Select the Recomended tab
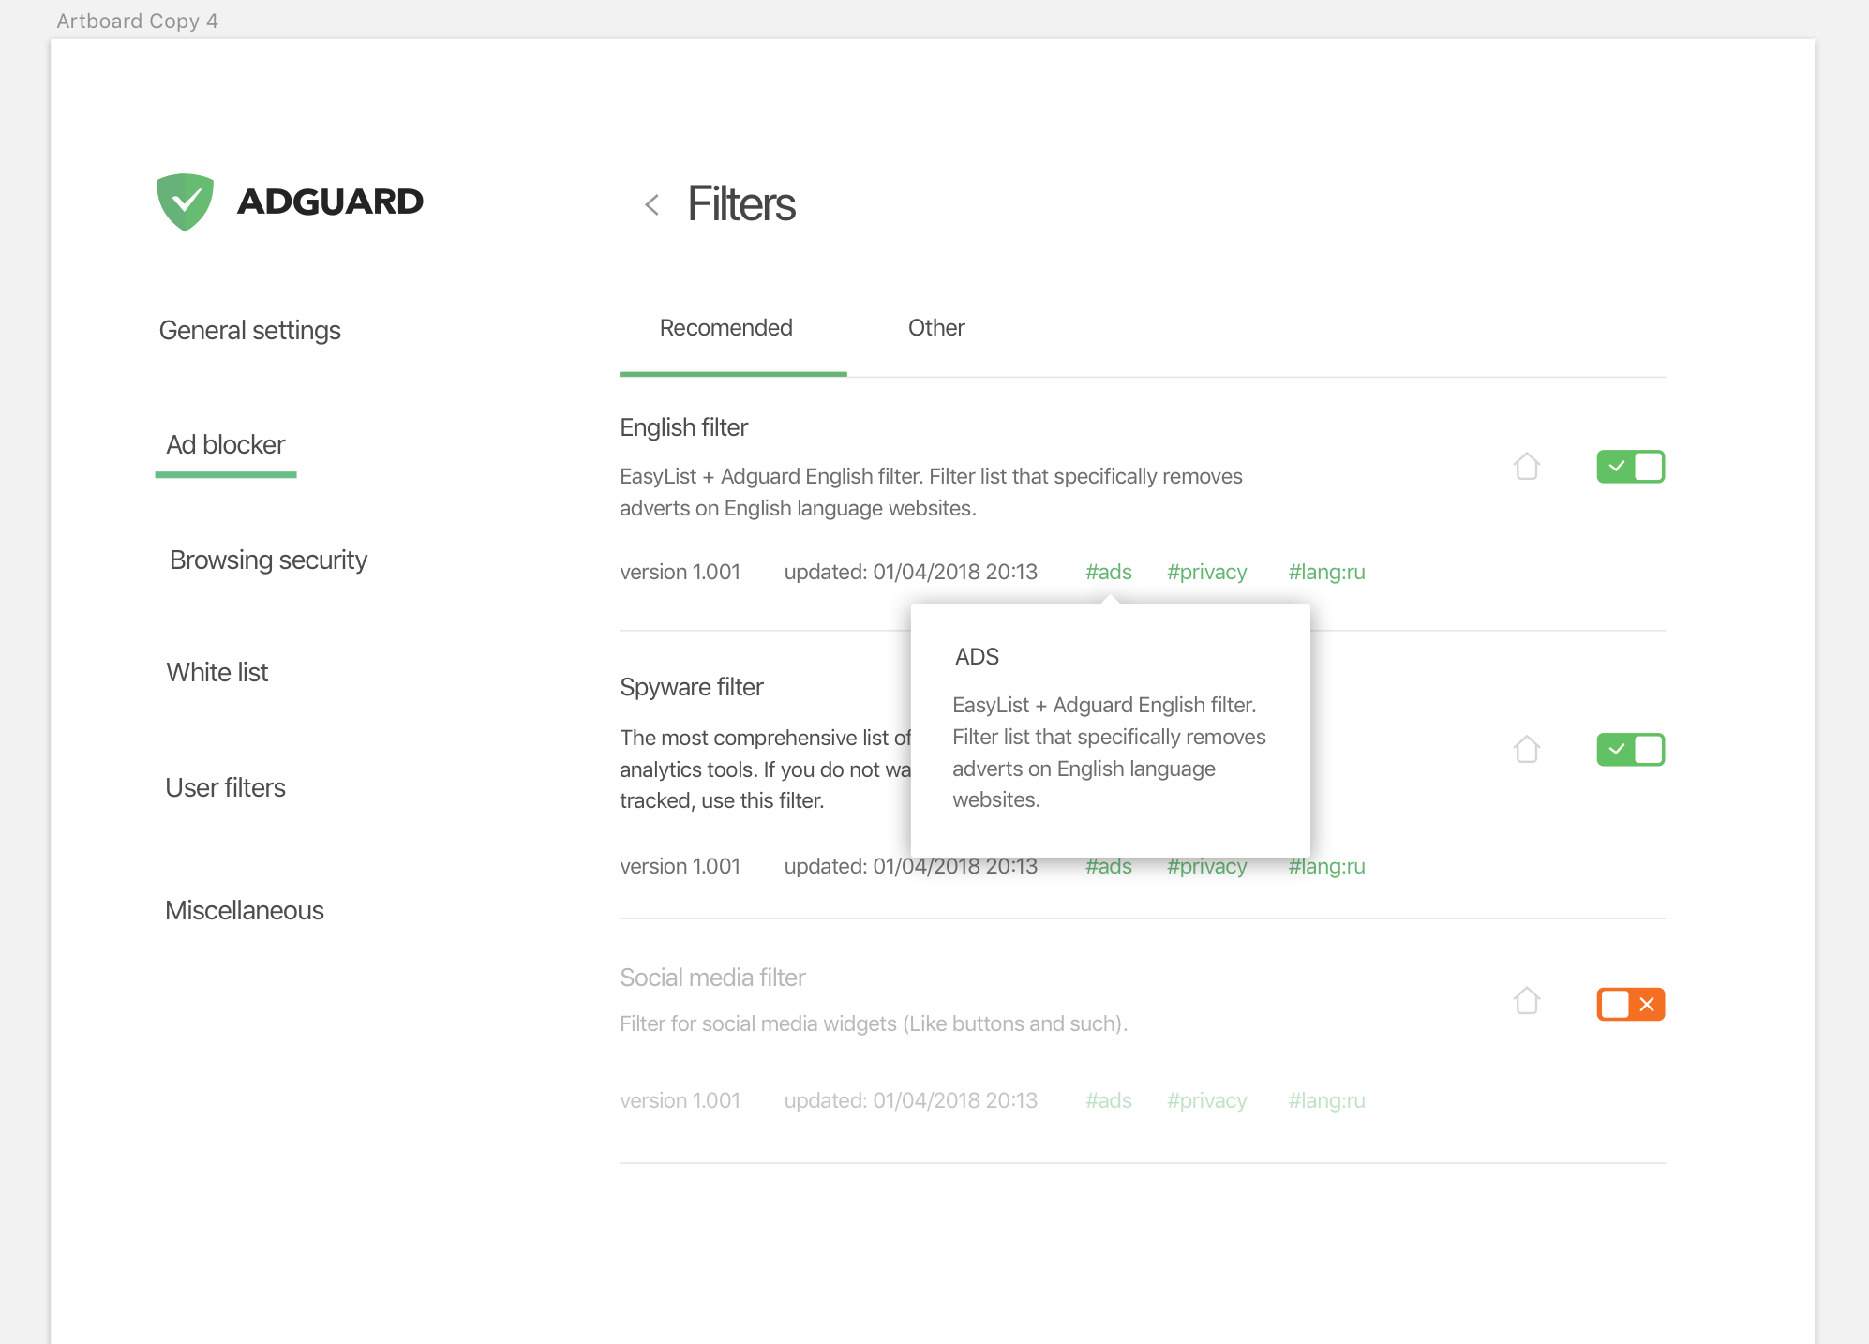Image resolution: width=1869 pixels, height=1344 pixels. point(725,327)
